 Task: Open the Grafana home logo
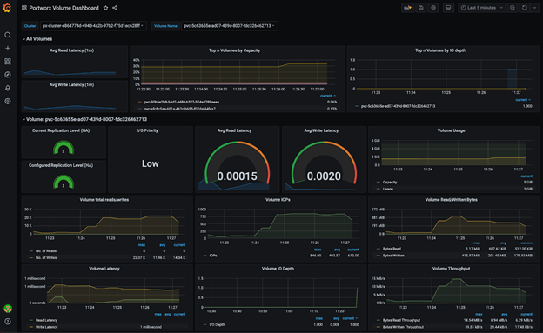coord(7,8)
